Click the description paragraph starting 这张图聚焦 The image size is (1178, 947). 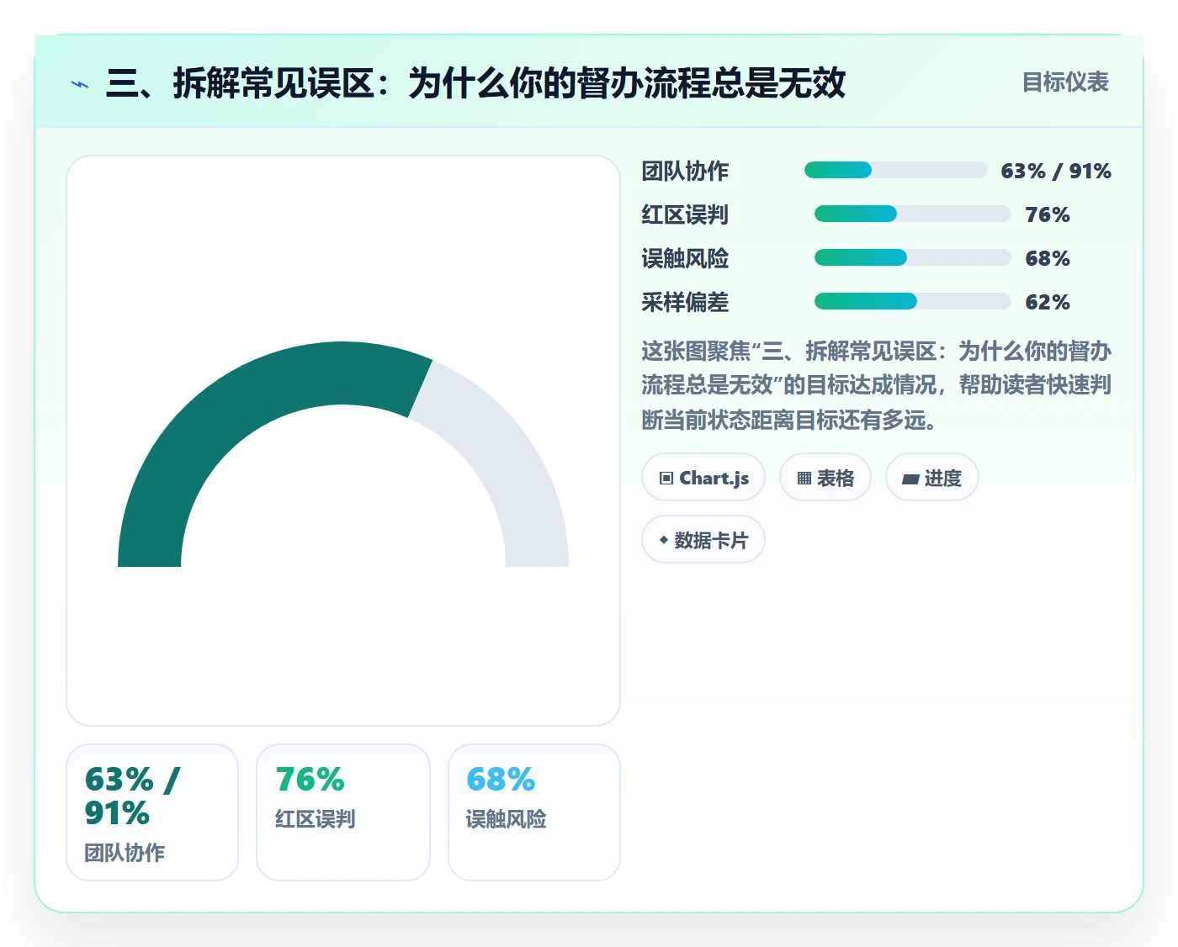coord(877,385)
